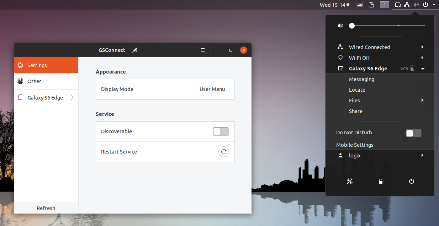Click the volume slider knob
Screen dimensions: 439x226
click(x=352, y=26)
